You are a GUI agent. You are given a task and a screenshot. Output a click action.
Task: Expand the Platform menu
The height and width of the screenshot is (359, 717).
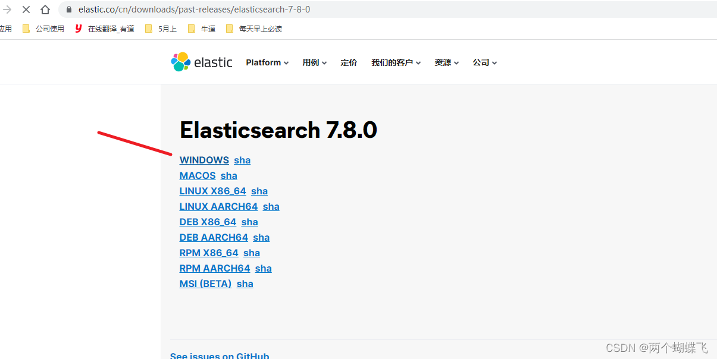click(x=267, y=62)
